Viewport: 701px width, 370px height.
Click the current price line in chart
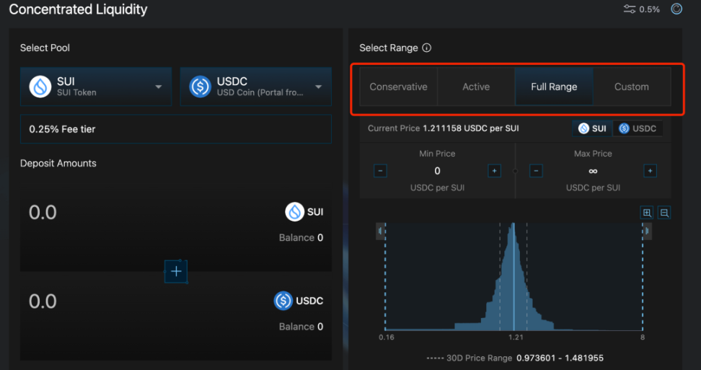pyautogui.click(x=513, y=277)
